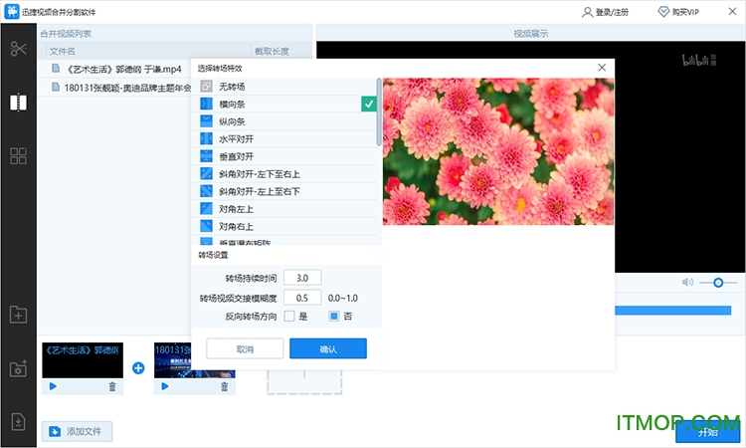The width and height of the screenshot is (746, 448).
Task: Open the four-square grid sidebar tool
Action: tap(18, 155)
